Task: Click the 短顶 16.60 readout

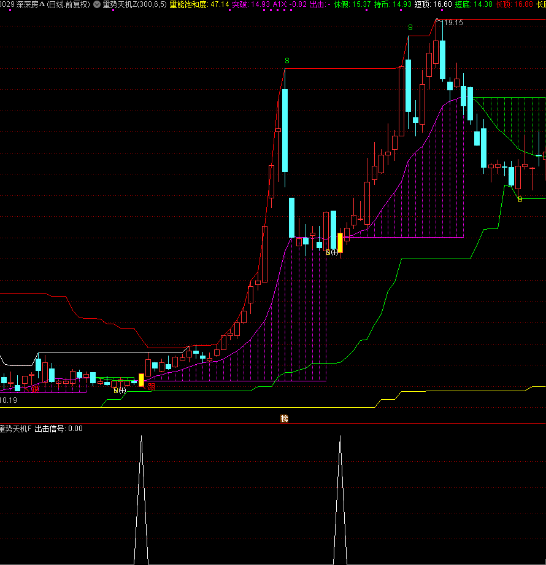Action: (433, 5)
